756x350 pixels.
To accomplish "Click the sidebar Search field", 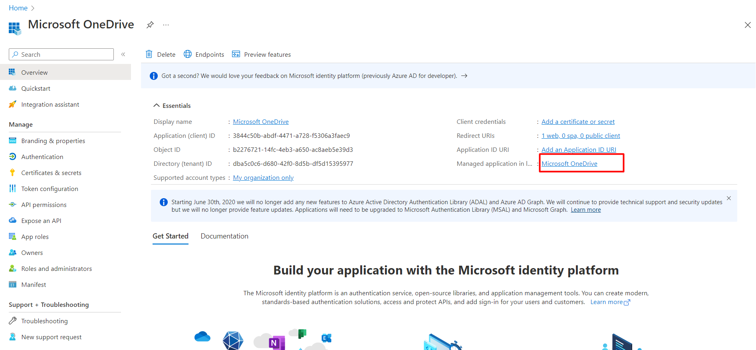I will [61, 54].
